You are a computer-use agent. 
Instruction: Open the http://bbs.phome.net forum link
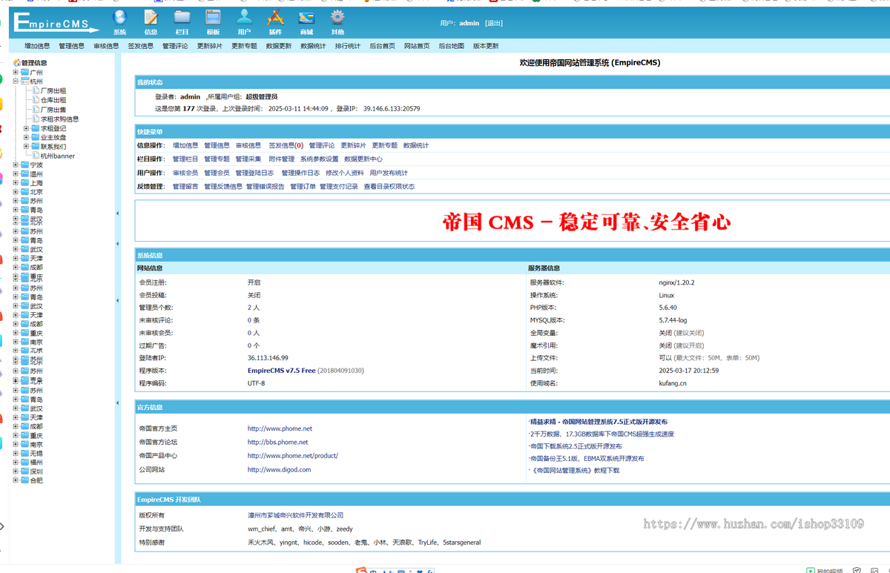(x=278, y=442)
